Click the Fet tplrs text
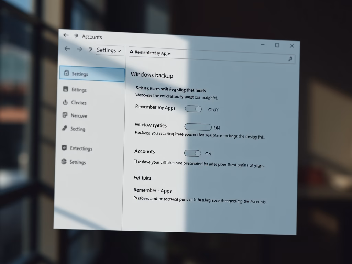 142,178
